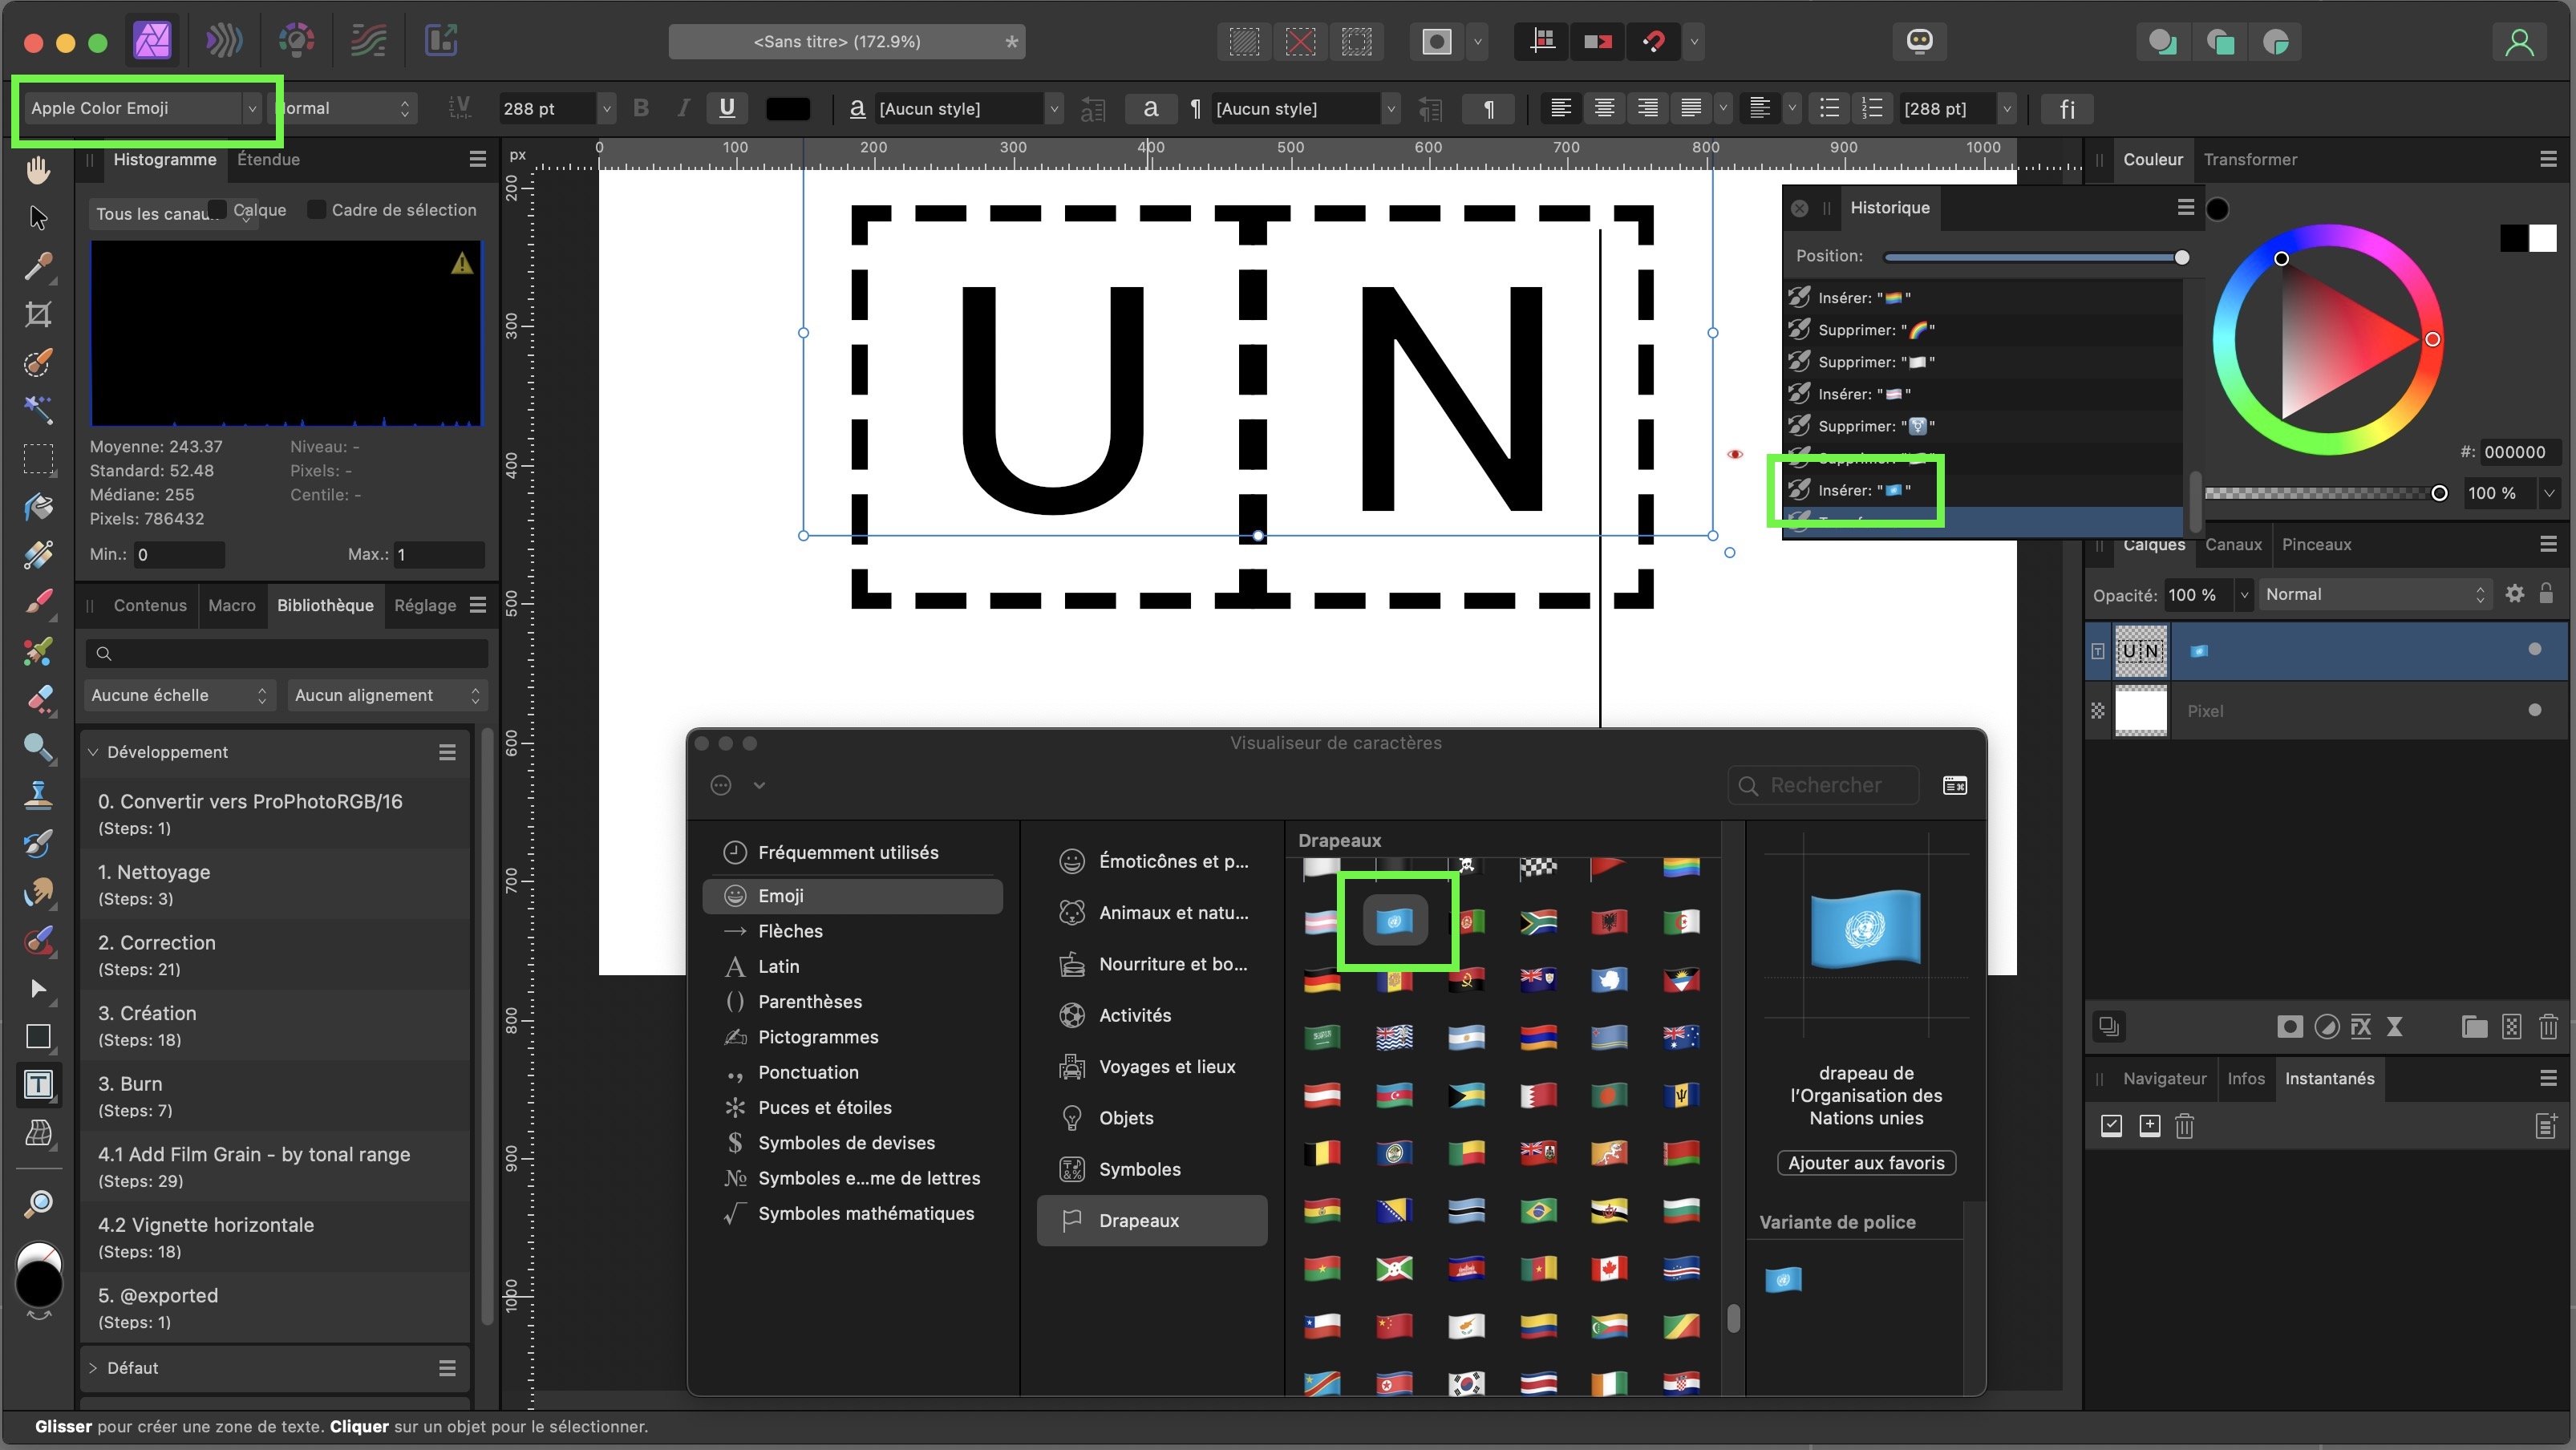The image size is (2576, 1450).
Task: Click the Underline formatting button
Action: (x=727, y=108)
